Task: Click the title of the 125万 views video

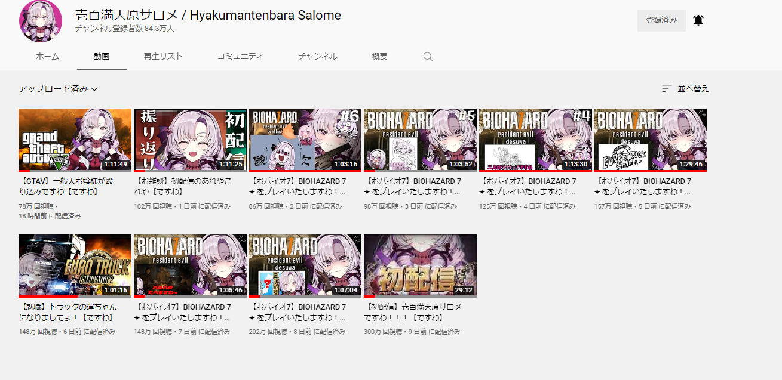Action: [x=528, y=186]
